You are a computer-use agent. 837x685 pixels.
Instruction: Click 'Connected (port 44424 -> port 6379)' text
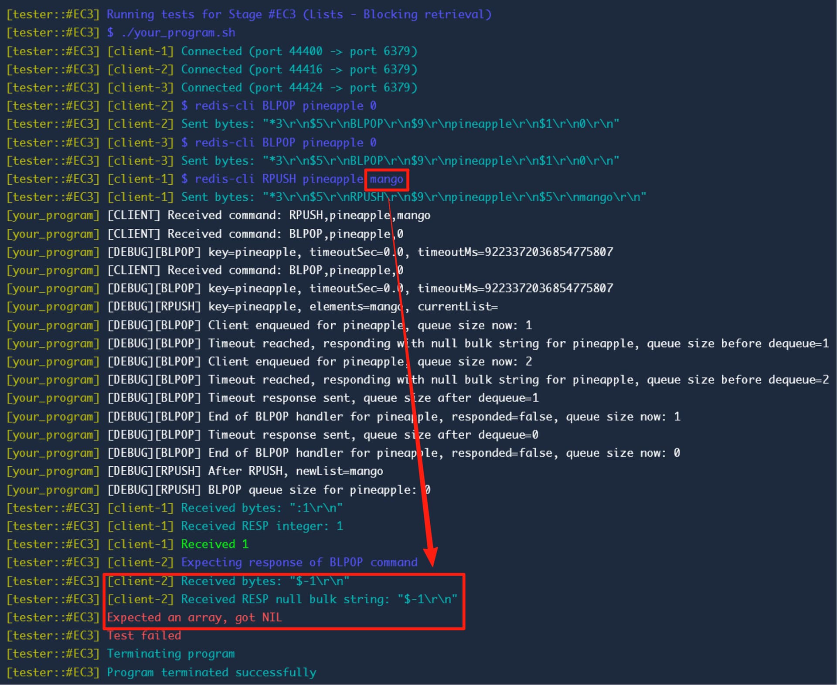point(299,88)
